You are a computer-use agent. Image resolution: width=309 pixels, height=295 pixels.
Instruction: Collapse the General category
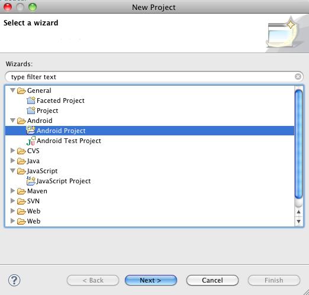(13, 90)
